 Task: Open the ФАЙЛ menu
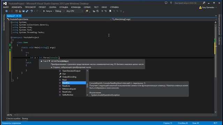[x=6, y=7]
